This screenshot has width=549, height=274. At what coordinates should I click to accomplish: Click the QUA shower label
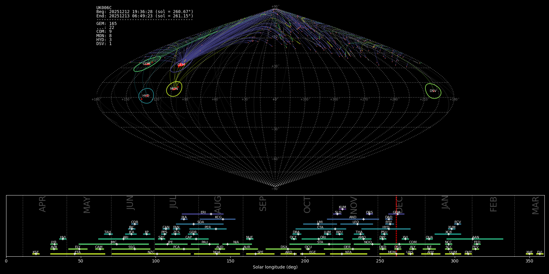[x=429, y=237]
